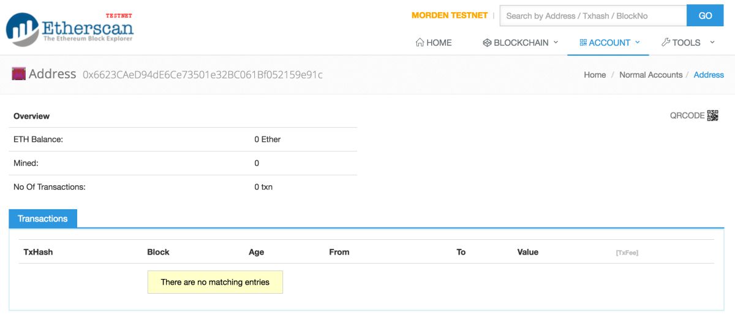735x320 pixels.
Task: Click the QRCODE label
Action: (687, 115)
